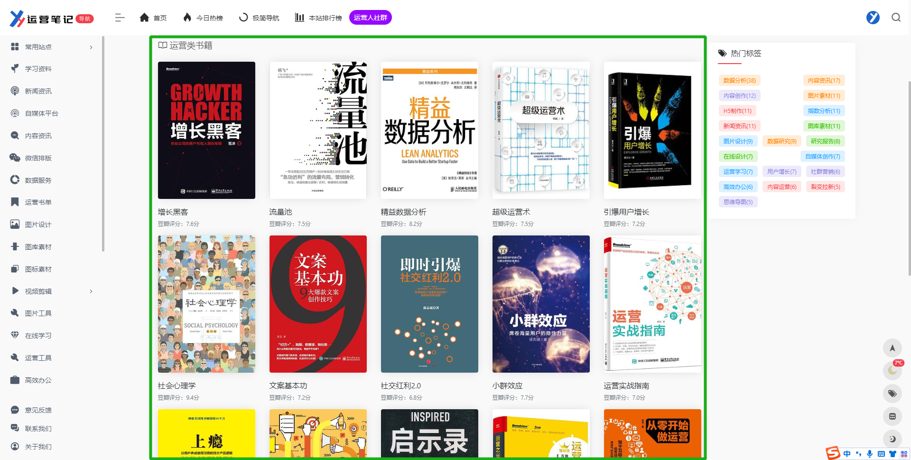This screenshot has height=460, width=911.
Task: Click the 视频剪辑 play icon
Action: 15,291
